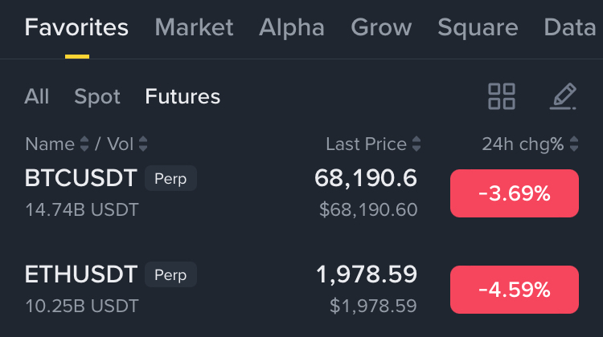Screen dimensions: 603x337
Task: Open the Data tab
Action: [x=569, y=27]
